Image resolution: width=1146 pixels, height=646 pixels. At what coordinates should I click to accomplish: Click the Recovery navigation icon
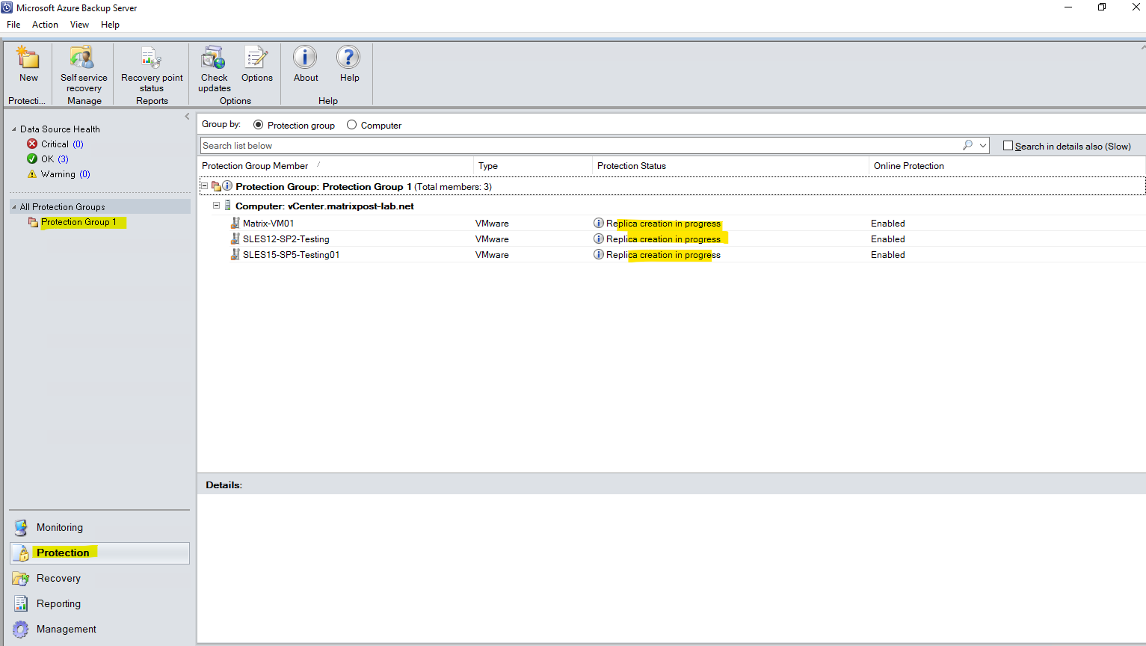point(21,578)
